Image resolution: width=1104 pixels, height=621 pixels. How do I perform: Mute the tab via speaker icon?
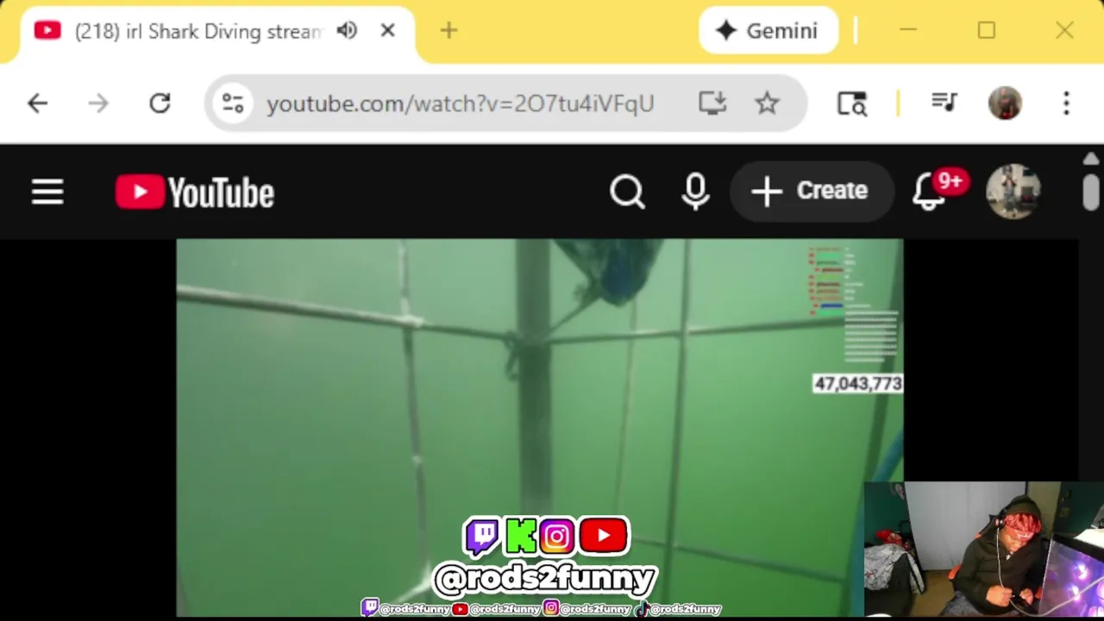(x=347, y=31)
